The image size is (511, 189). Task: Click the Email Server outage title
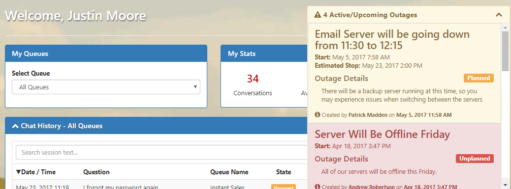point(392,39)
